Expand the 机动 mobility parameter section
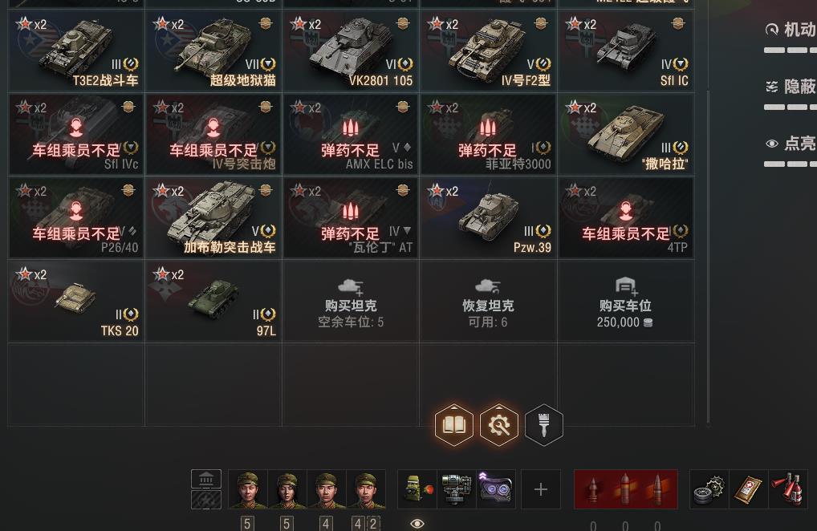Screen dimensions: 817x531 click(790, 30)
